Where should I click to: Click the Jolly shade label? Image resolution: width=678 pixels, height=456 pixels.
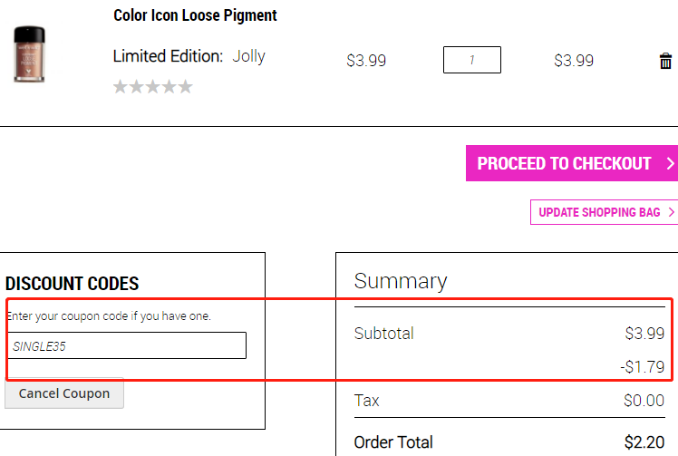[248, 56]
